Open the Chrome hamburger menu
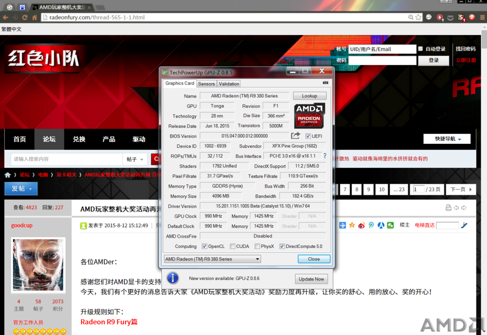The image size is (487, 335). pyautogui.click(x=482, y=18)
